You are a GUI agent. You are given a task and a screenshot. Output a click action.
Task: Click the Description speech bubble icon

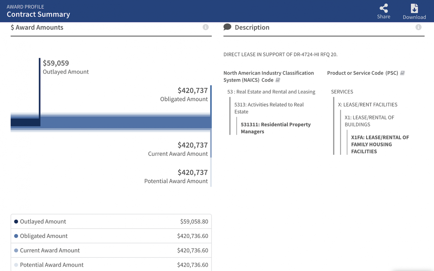(227, 27)
